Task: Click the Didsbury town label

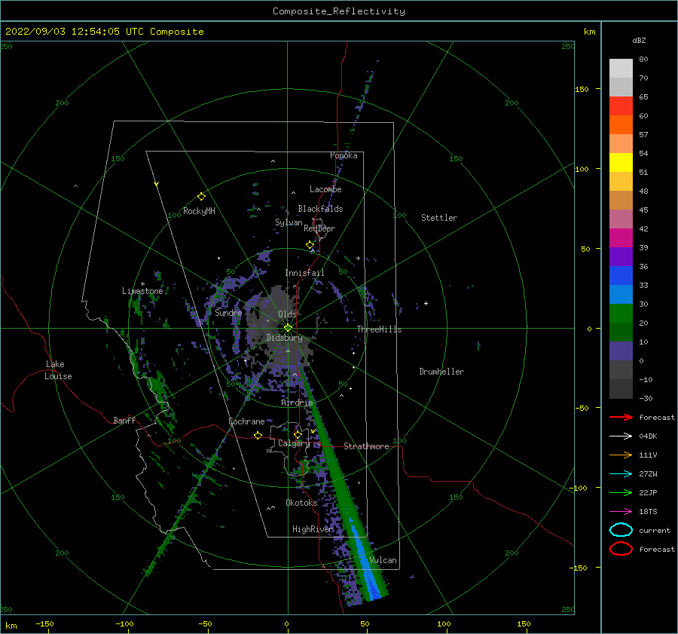Action: (x=285, y=338)
